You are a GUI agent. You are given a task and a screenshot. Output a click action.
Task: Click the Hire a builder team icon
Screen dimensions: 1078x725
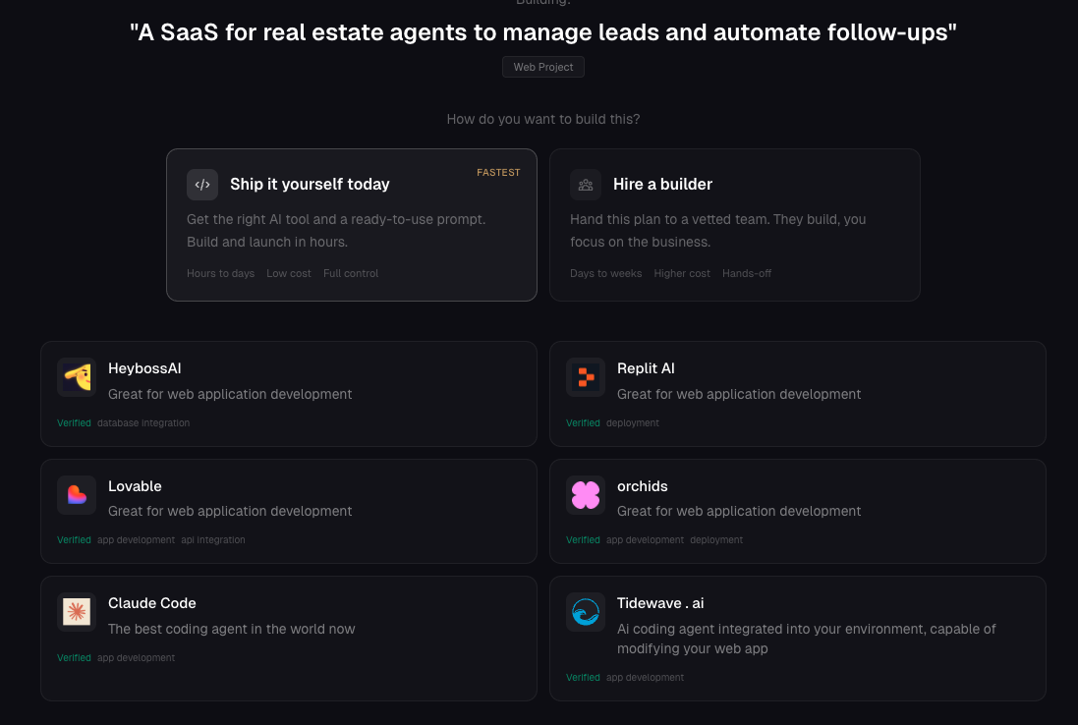[x=586, y=185]
